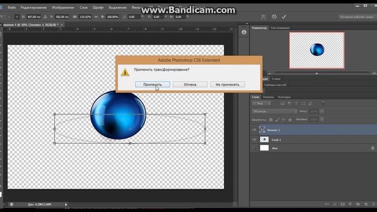
Task: Open the Шрифт menu
Action: pos(98,8)
